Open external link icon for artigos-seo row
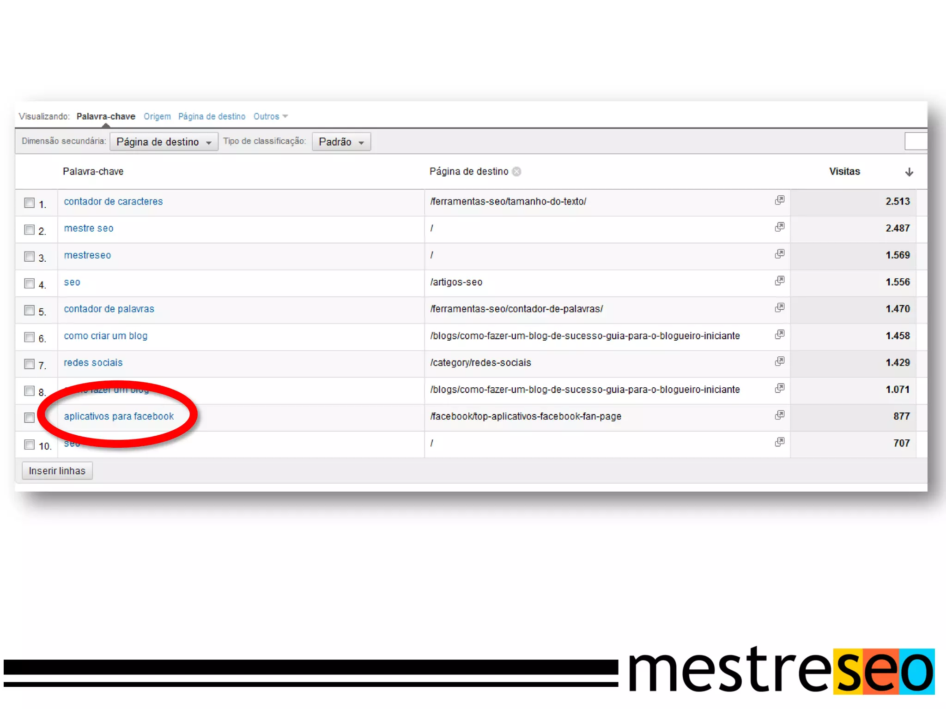This screenshot has width=946, height=709. (x=779, y=281)
